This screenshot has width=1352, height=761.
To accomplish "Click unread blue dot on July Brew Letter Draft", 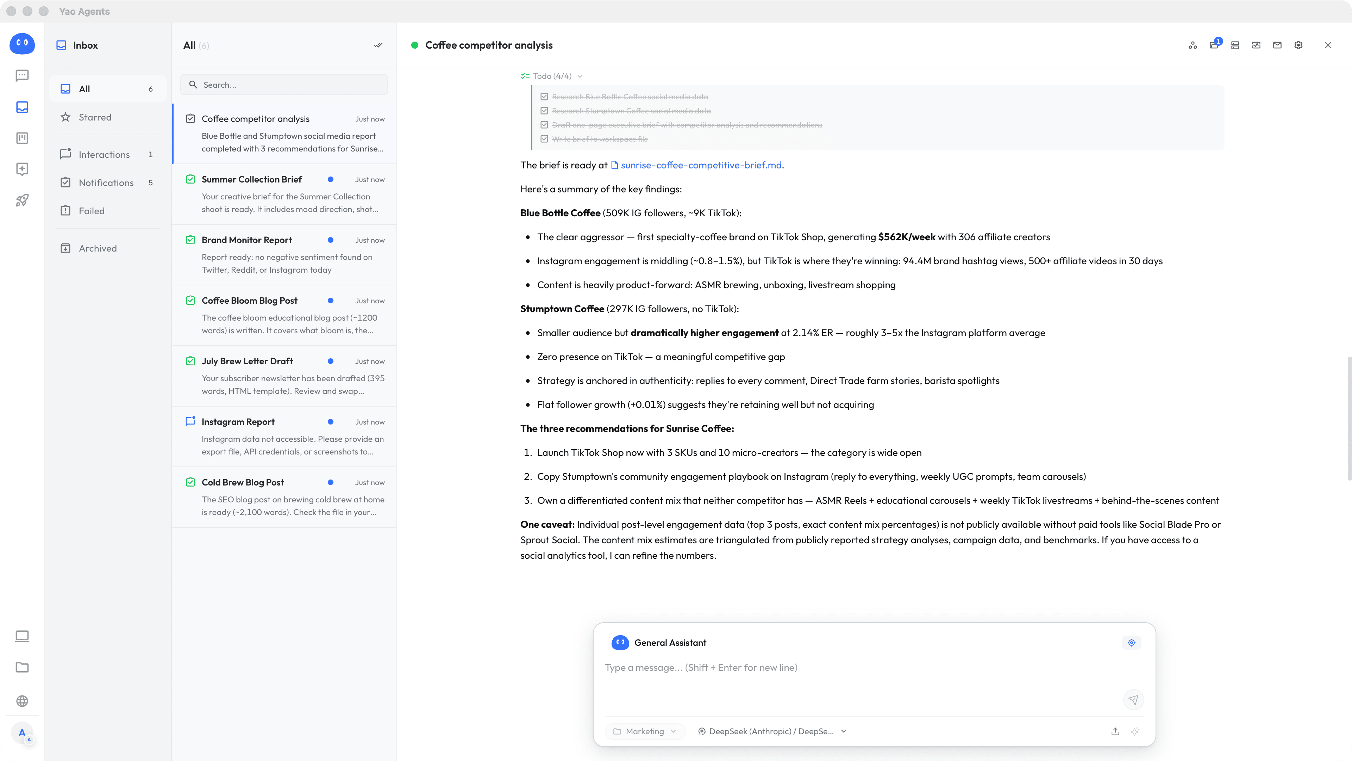I will [x=330, y=361].
